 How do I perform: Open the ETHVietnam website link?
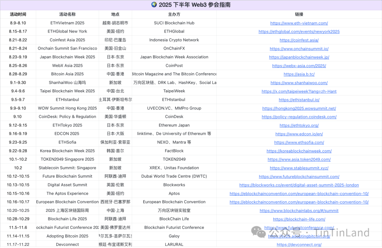299,23
